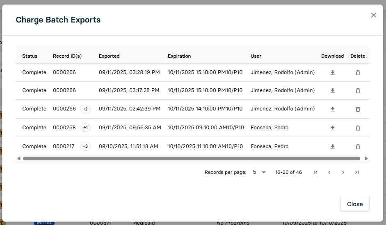
Task: Show the +3 additional record IDs
Action: 85,146
